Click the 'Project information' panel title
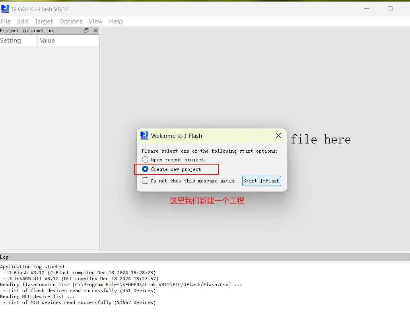Screen dimensions: 410x312 [x=26, y=31]
